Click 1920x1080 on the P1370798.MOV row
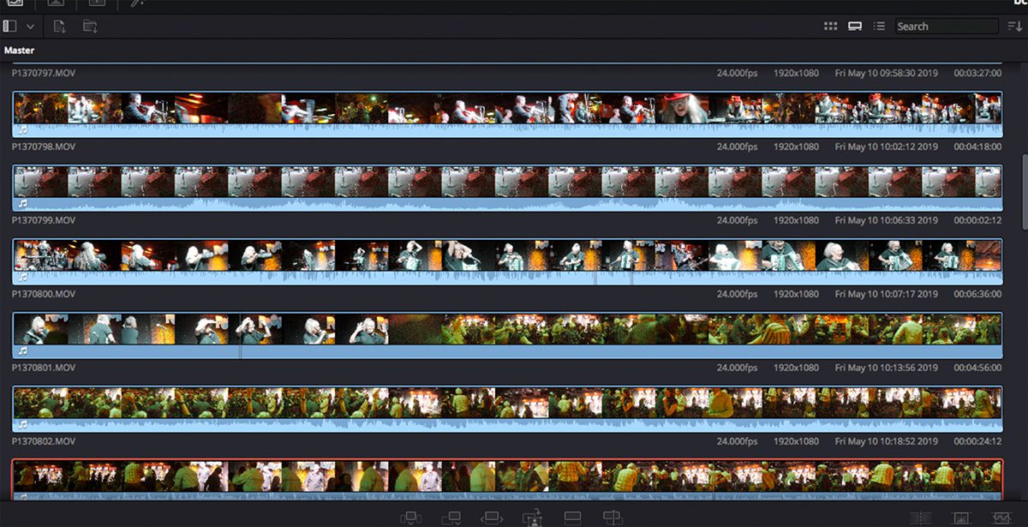The image size is (1028, 527). coord(797,147)
